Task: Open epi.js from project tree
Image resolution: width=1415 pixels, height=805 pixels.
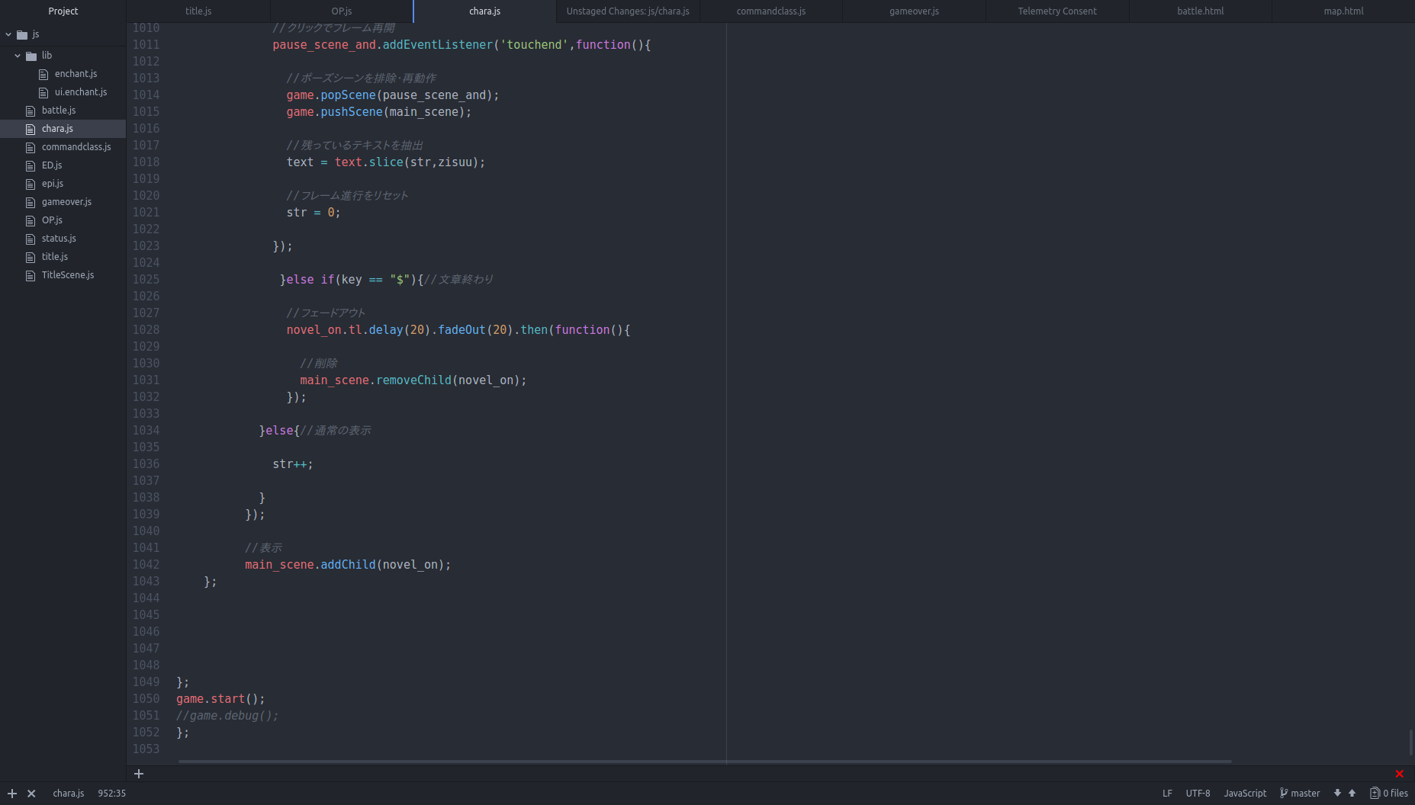Action: point(53,184)
